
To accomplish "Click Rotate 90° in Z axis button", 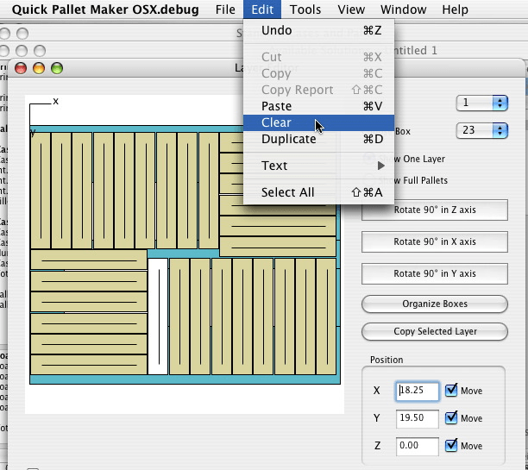I will (434, 210).
